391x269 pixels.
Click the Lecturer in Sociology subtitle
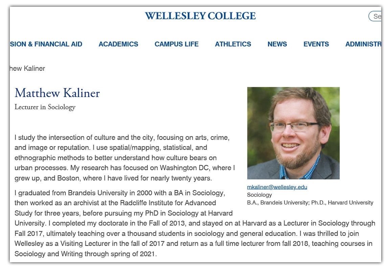coord(45,107)
